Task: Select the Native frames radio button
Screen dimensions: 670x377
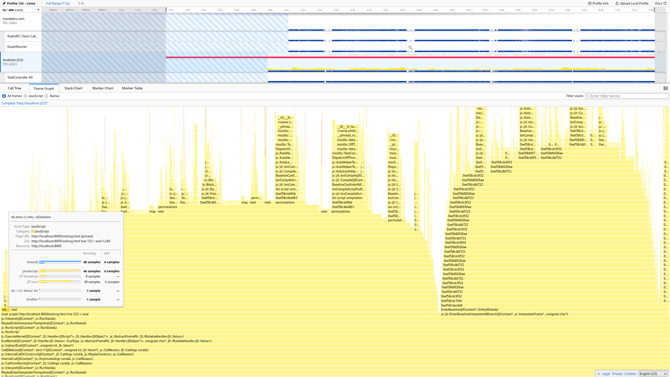Action: coord(46,96)
